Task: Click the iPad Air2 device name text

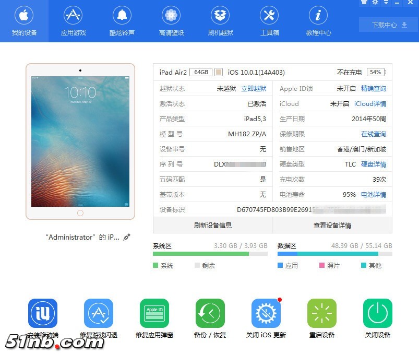Action: pyautogui.click(x=173, y=72)
